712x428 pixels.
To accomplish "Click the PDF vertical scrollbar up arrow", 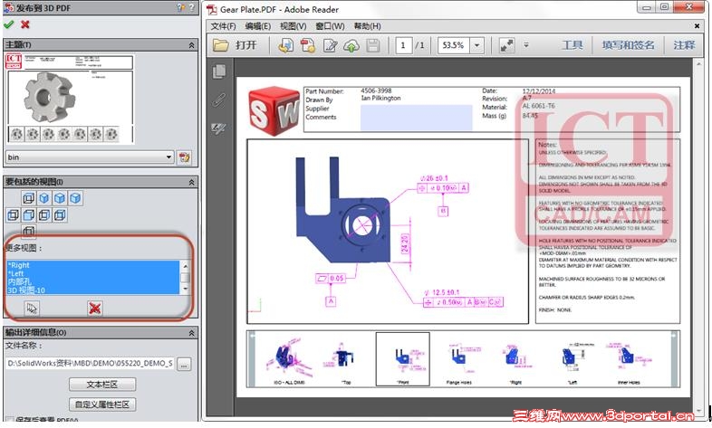I will [698, 64].
